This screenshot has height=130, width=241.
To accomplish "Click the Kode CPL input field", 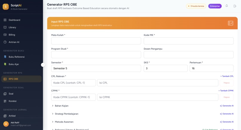I will (74, 83).
